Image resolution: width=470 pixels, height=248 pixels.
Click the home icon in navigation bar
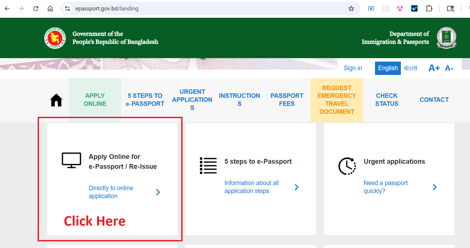pos(56,100)
